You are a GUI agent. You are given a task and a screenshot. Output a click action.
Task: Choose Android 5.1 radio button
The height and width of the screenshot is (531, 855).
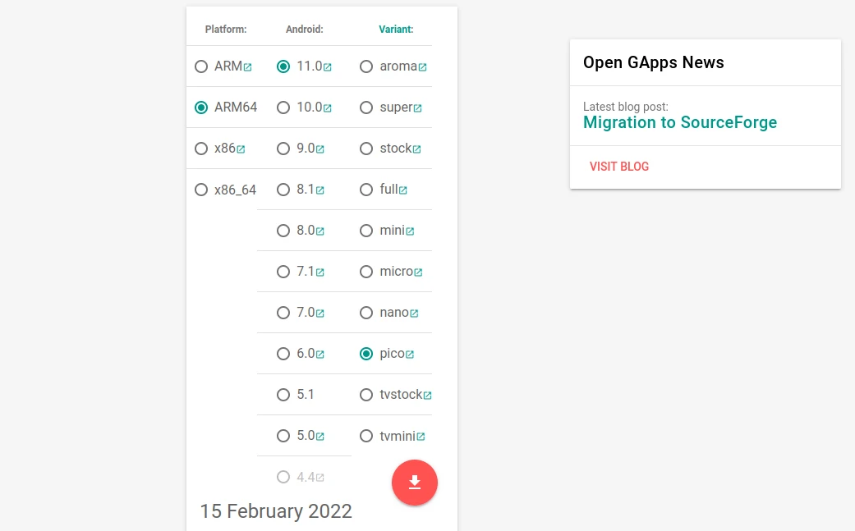coord(283,395)
